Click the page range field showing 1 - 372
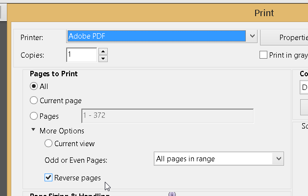Image resolution: width=308 pixels, height=196 pixels. (x=167, y=116)
